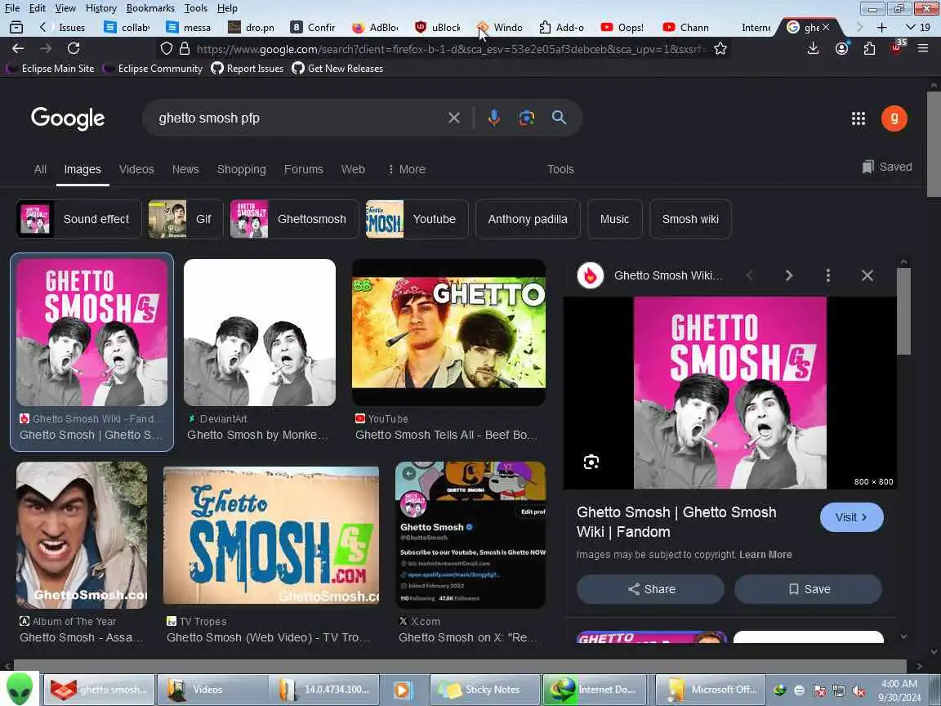Image resolution: width=941 pixels, height=706 pixels.
Task: Close the image preview panel
Action: tap(867, 275)
